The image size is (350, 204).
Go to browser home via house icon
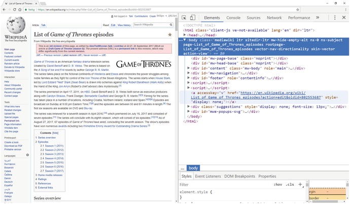coord(20,10)
